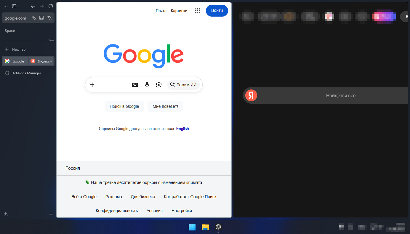Click the Zen browser taskbar icon

(x=218, y=227)
